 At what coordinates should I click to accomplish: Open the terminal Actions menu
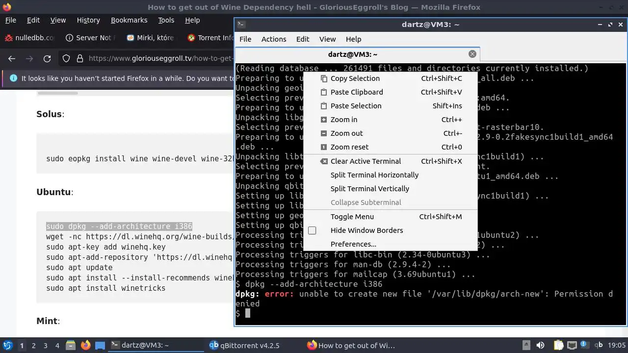coord(274,39)
